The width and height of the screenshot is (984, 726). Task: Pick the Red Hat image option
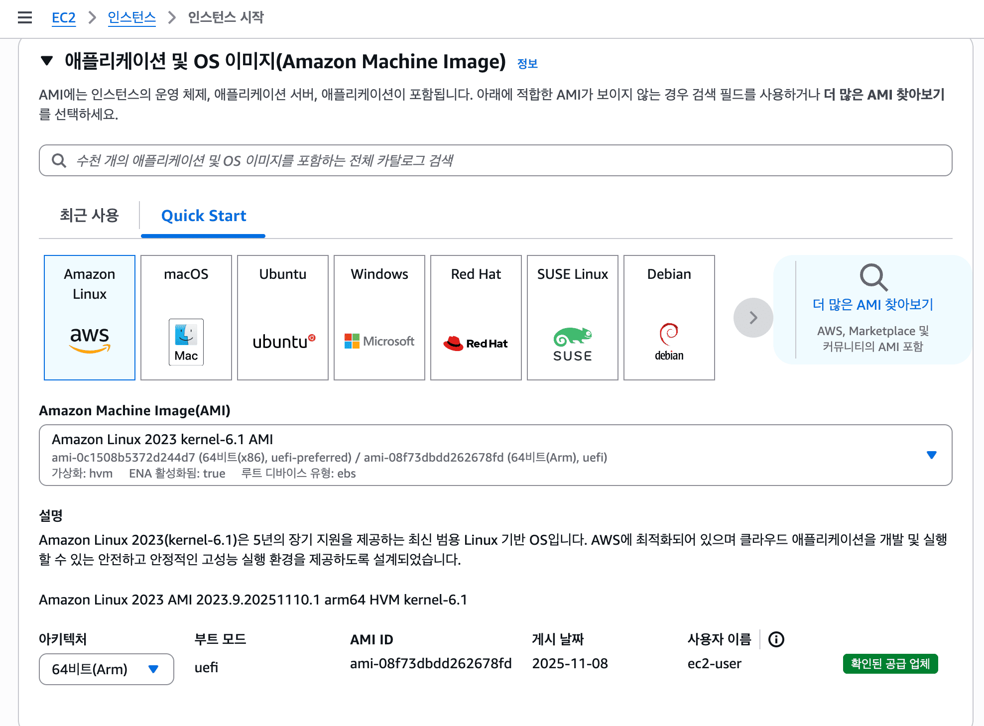coord(476,317)
